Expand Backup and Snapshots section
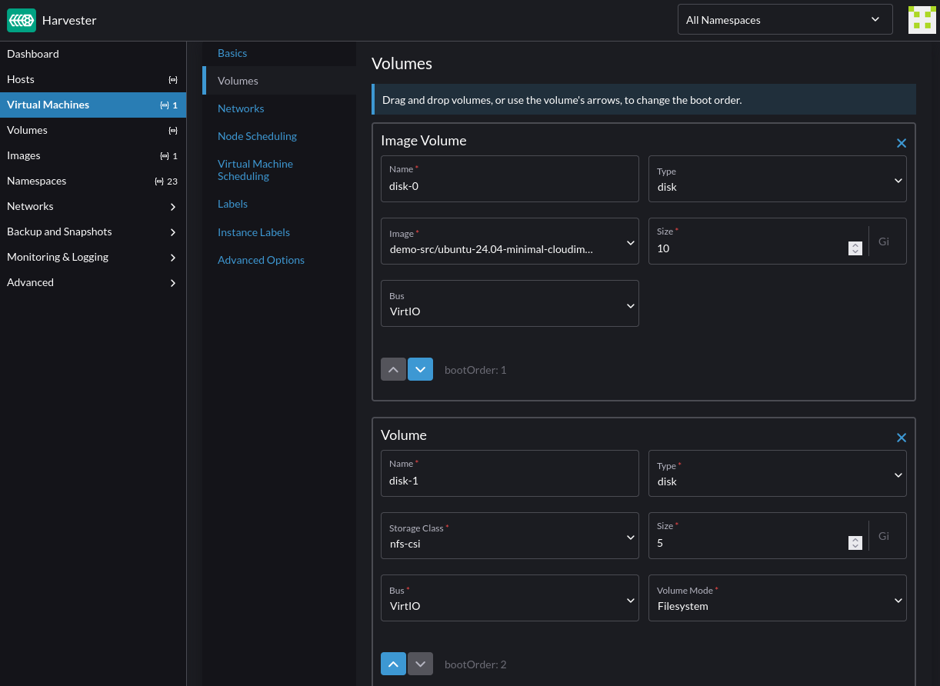 point(92,231)
